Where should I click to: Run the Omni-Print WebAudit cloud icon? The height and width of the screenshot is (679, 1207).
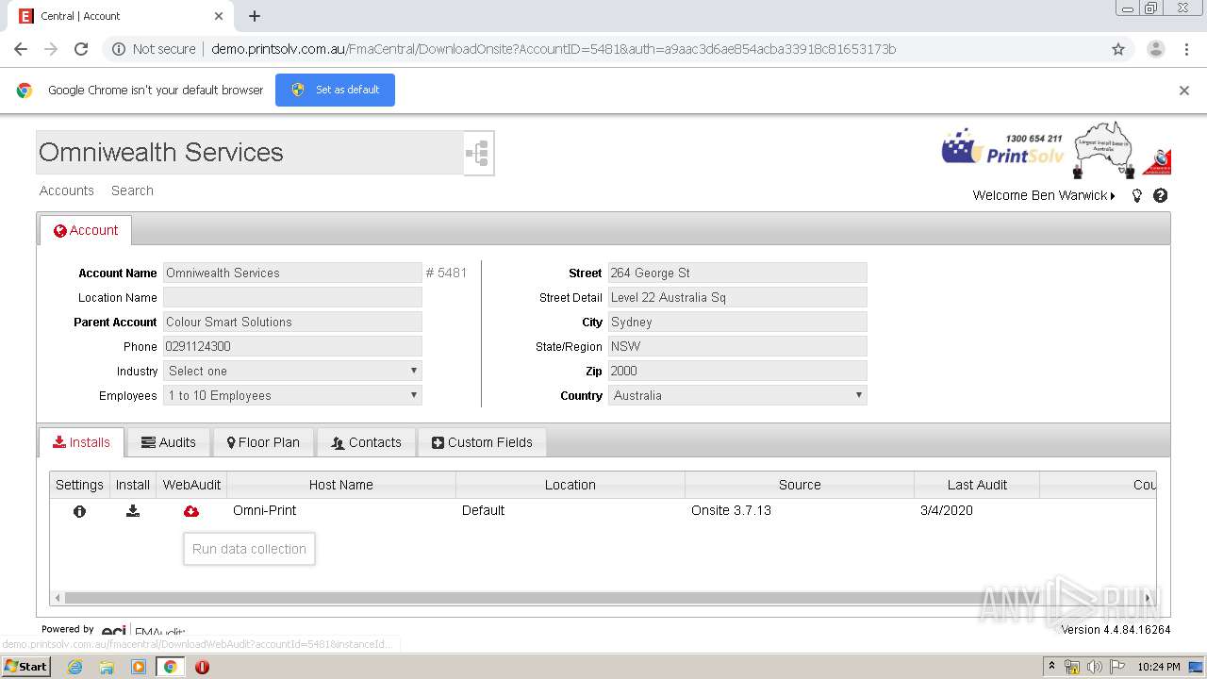click(x=191, y=511)
